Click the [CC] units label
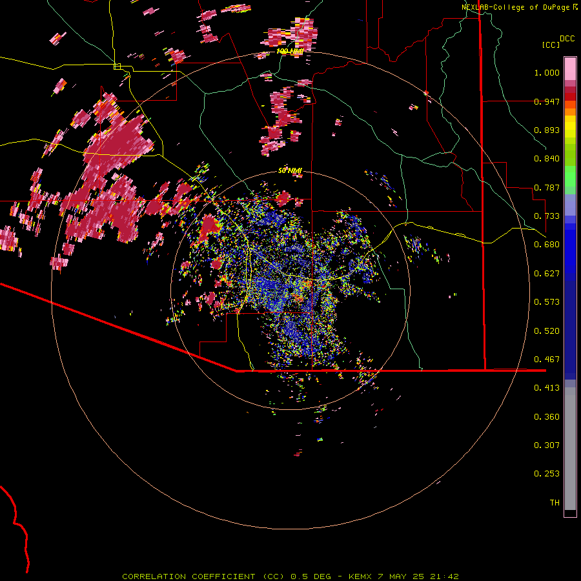The width and height of the screenshot is (581, 581). (551, 45)
